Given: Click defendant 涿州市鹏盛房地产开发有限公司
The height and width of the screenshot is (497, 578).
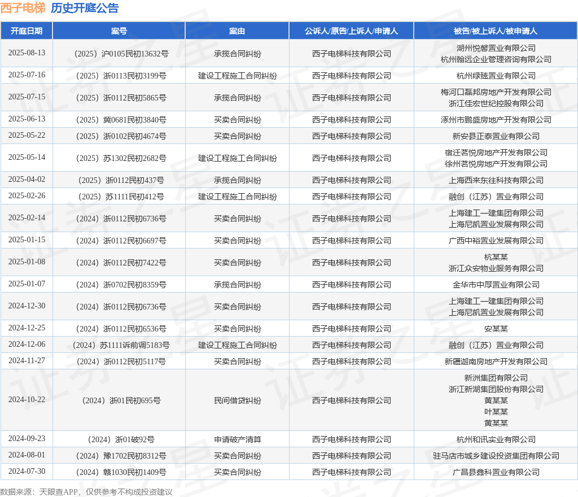Looking at the screenshot, I should coord(496,120).
